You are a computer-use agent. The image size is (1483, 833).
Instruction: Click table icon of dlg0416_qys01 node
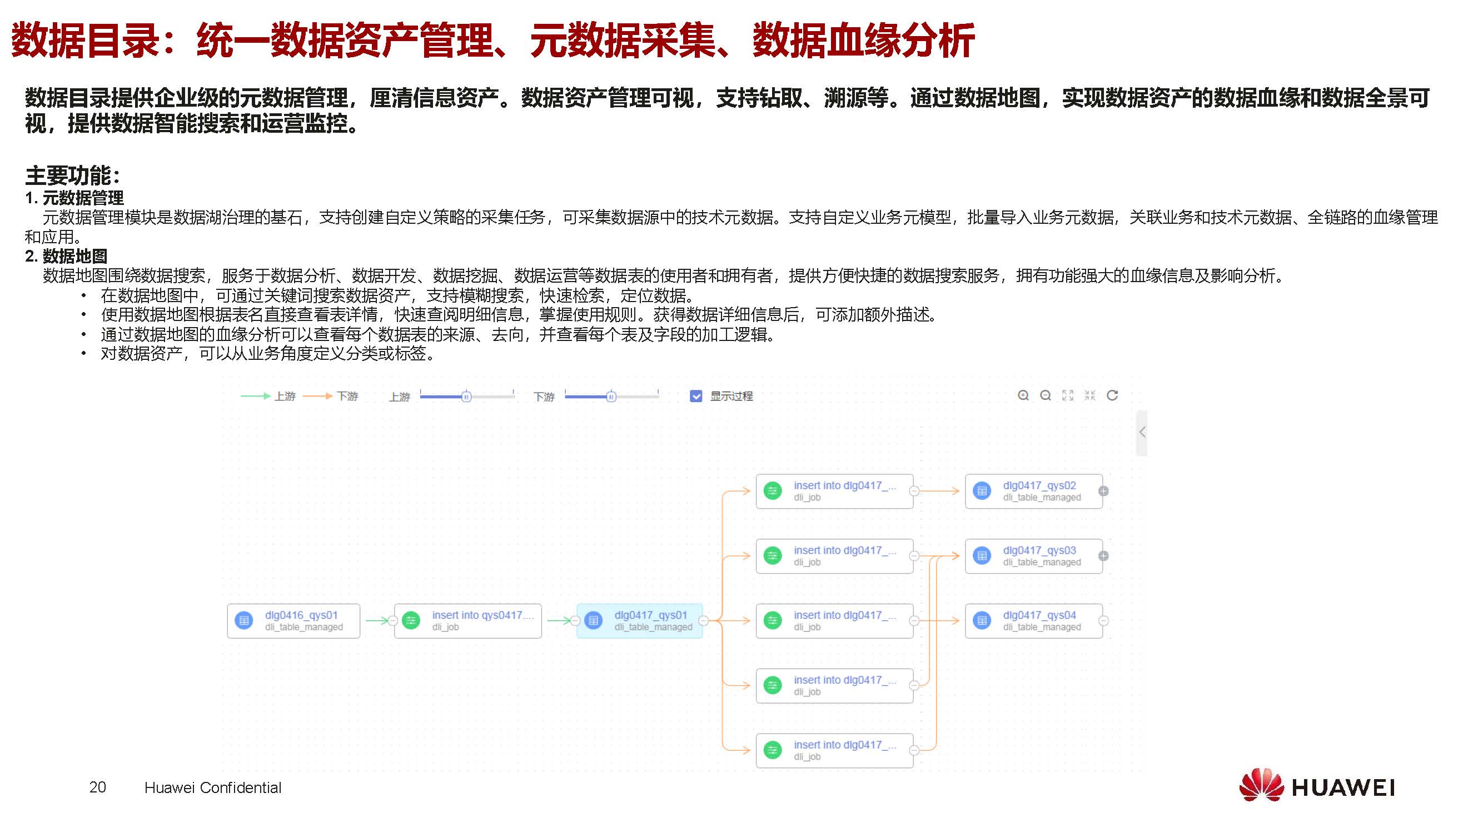pyautogui.click(x=244, y=620)
